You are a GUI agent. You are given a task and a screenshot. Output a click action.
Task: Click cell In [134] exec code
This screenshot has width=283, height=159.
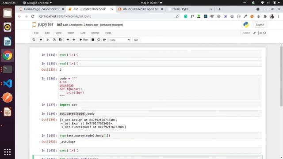point(160,55)
